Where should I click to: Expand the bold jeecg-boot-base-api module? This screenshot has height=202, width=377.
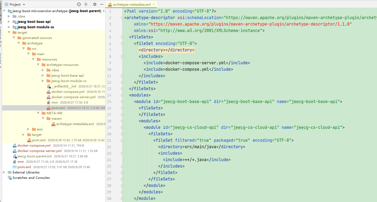[9, 22]
